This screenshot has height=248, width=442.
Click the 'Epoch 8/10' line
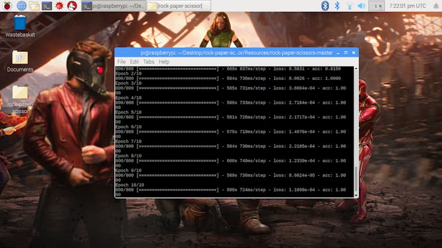click(128, 156)
